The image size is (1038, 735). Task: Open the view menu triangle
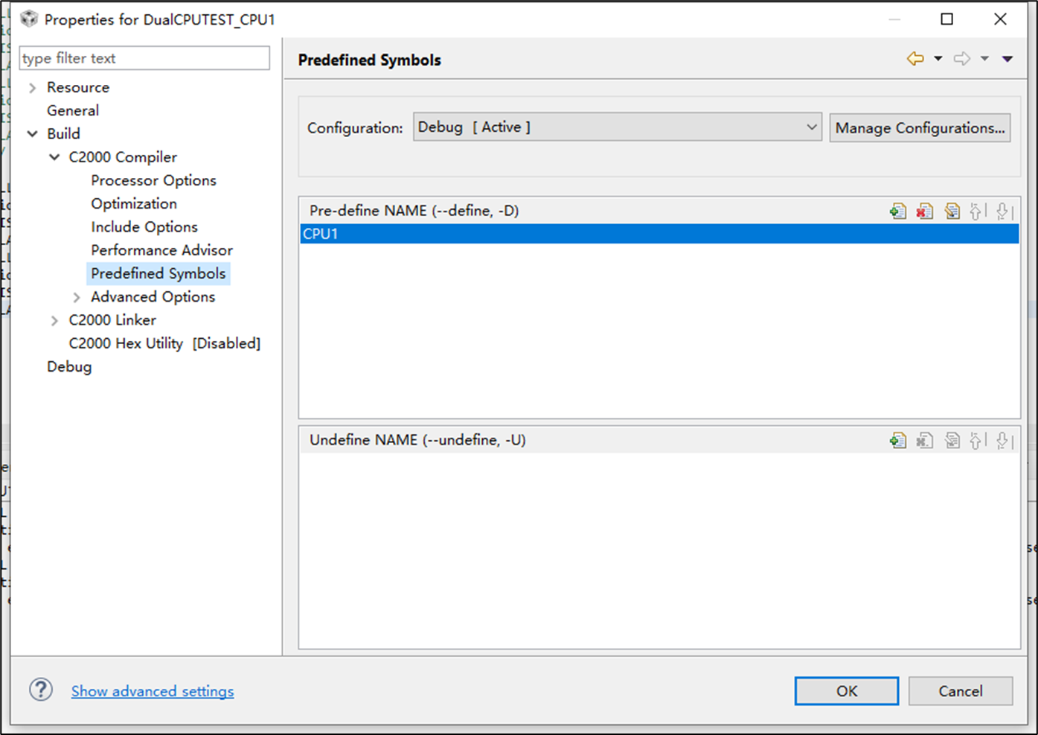(1007, 59)
